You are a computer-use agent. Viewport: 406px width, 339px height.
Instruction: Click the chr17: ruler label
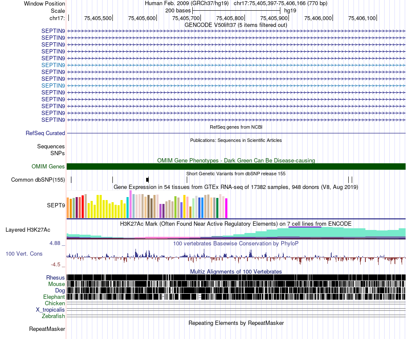click(57, 18)
